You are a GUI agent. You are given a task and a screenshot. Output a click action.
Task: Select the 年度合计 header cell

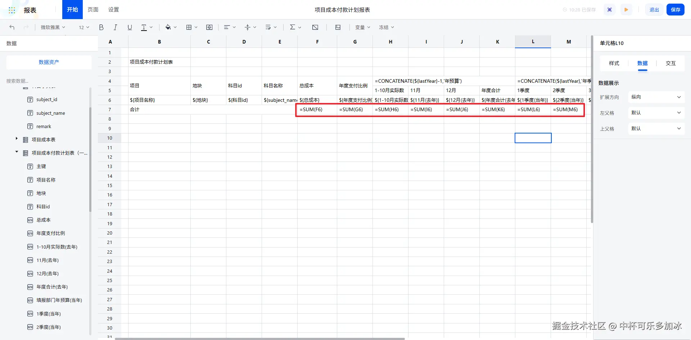[x=497, y=91]
